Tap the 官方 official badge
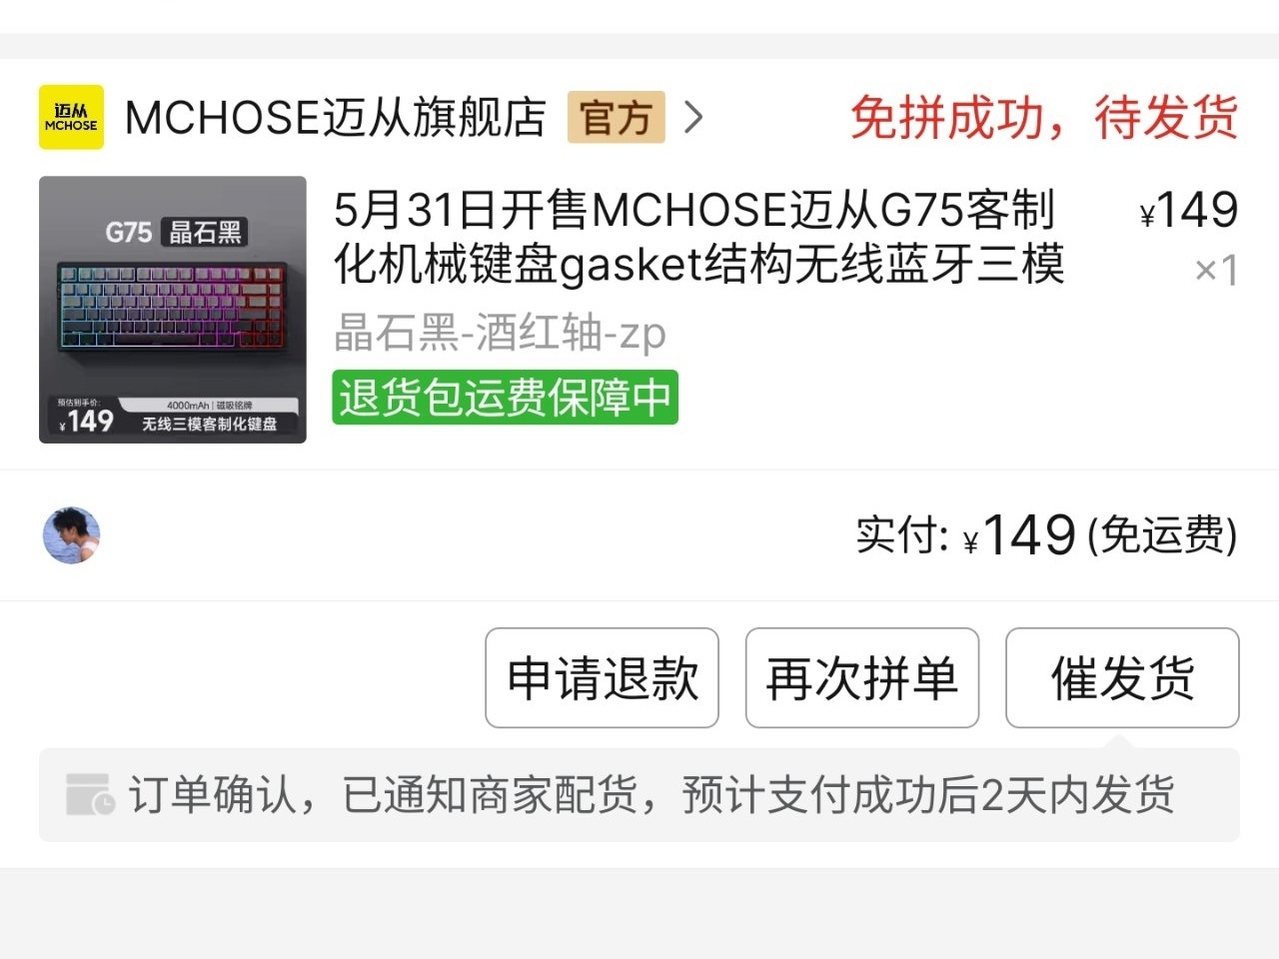This screenshot has height=959, width=1279. click(x=617, y=118)
